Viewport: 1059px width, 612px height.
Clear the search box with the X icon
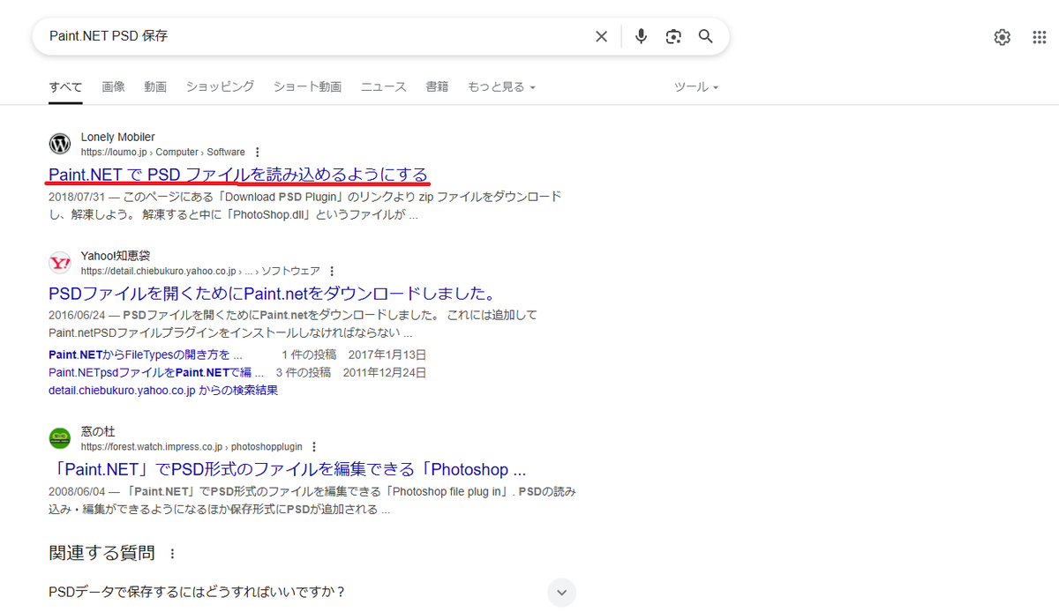pos(601,36)
